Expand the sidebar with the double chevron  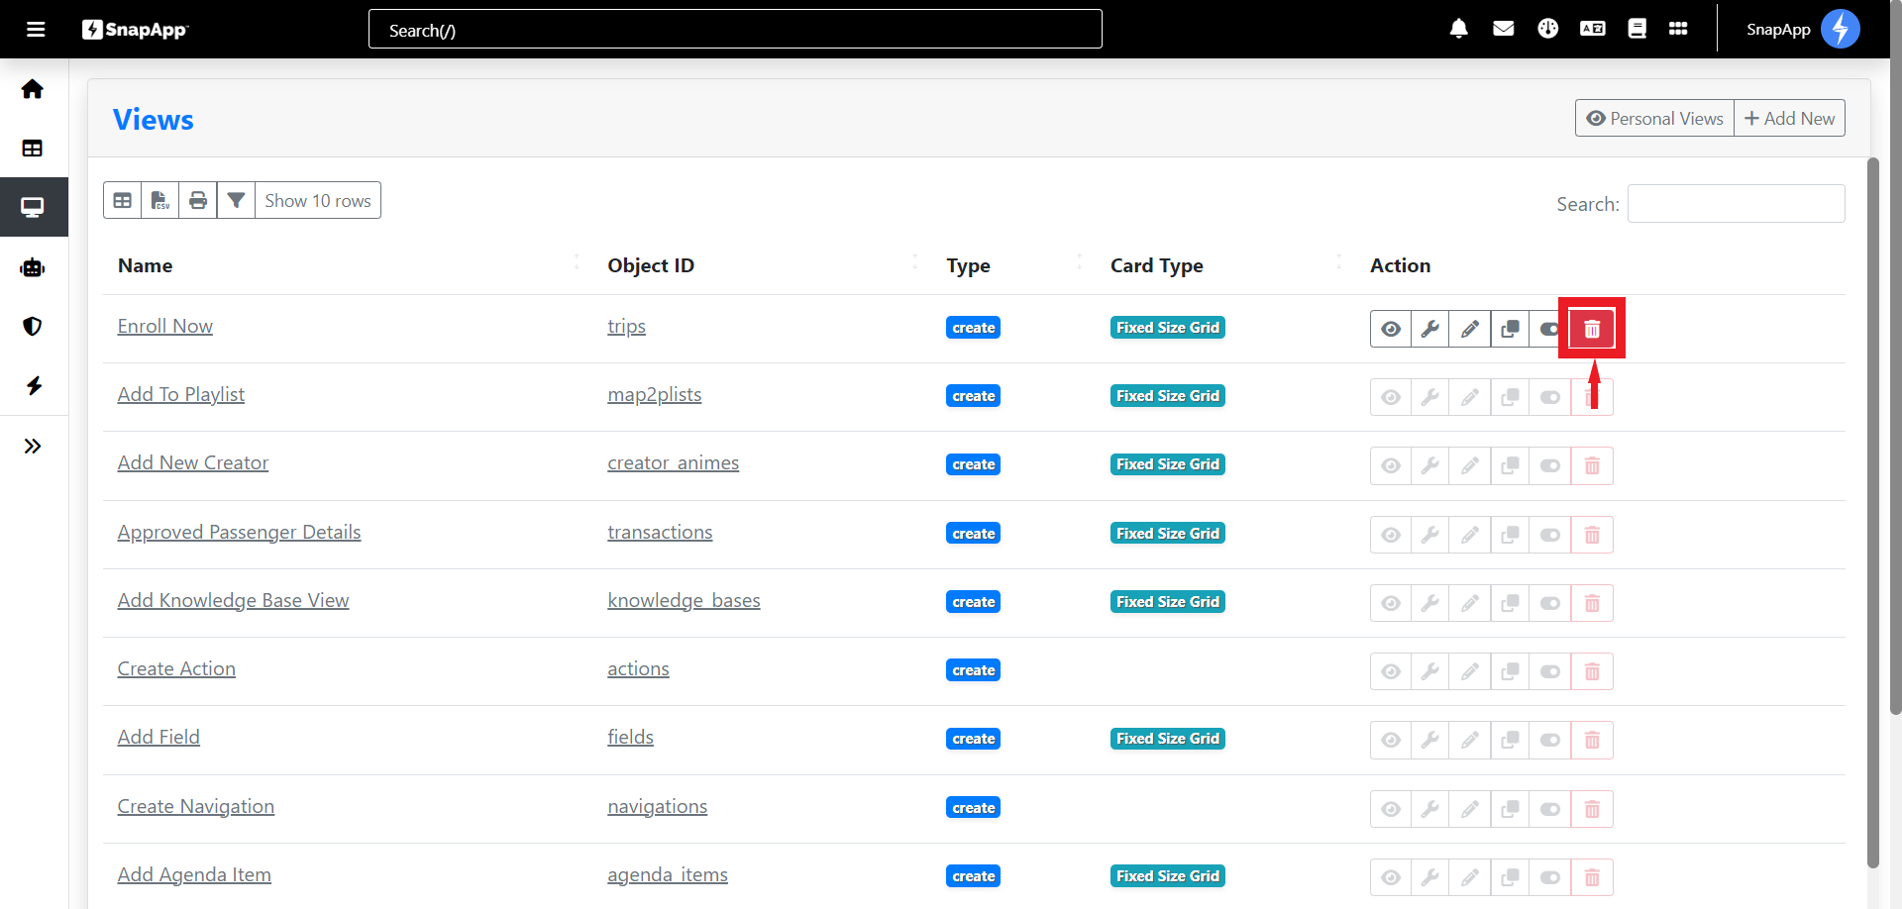33,446
